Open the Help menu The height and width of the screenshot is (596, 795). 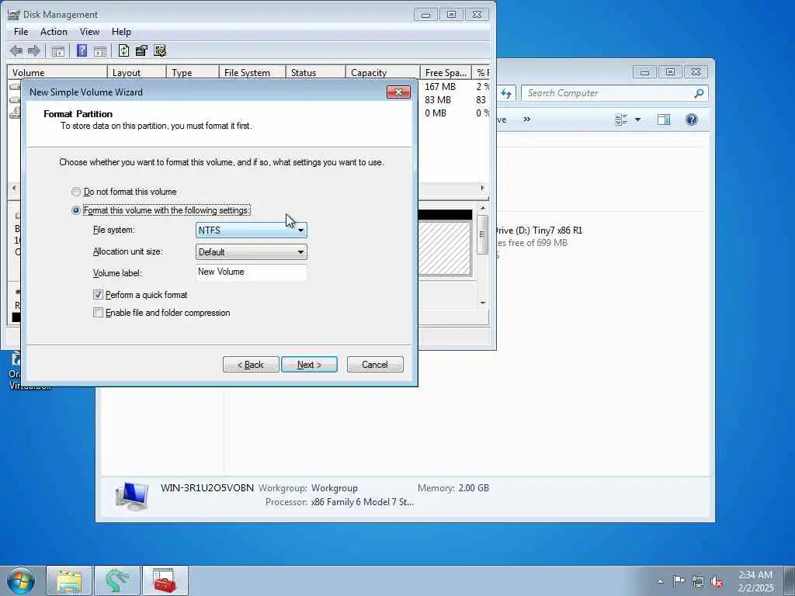(x=121, y=31)
